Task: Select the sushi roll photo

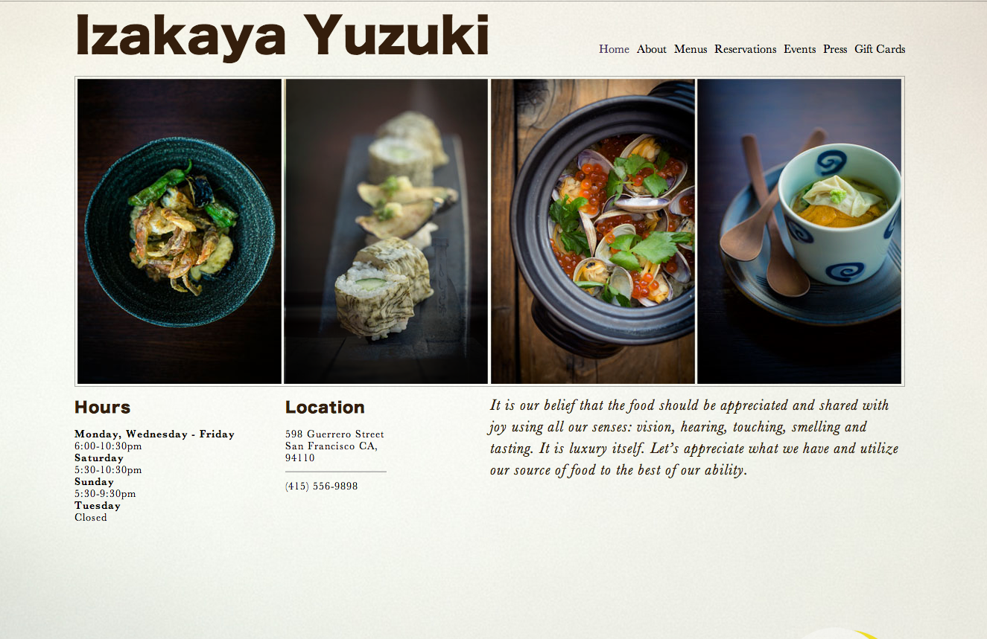Action: (386, 231)
